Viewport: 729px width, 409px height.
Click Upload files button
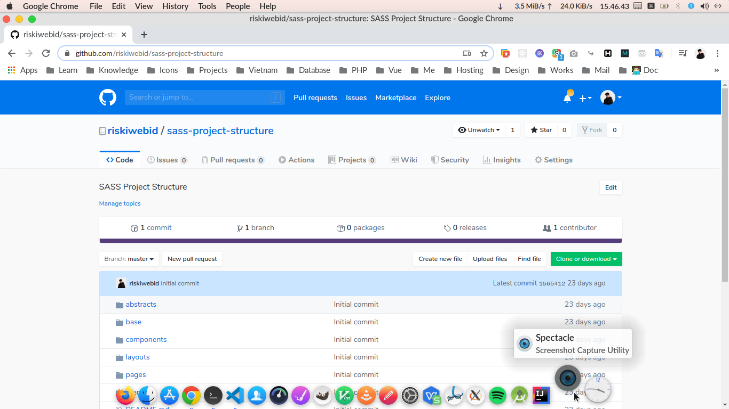click(490, 259)
